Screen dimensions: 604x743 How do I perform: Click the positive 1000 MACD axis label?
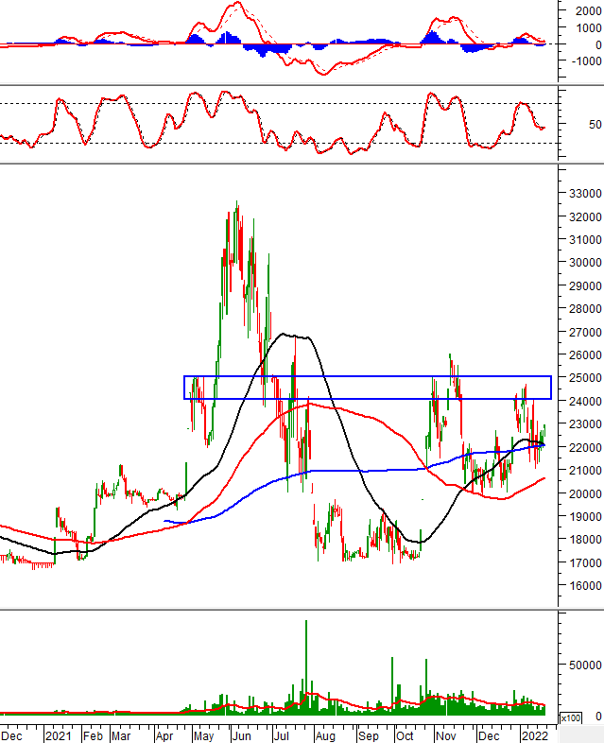[588, 28]
